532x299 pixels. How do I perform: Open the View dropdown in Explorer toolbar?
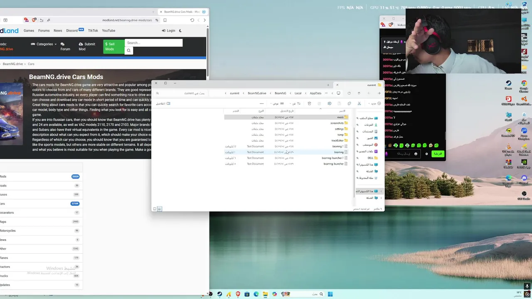point(277,103)
